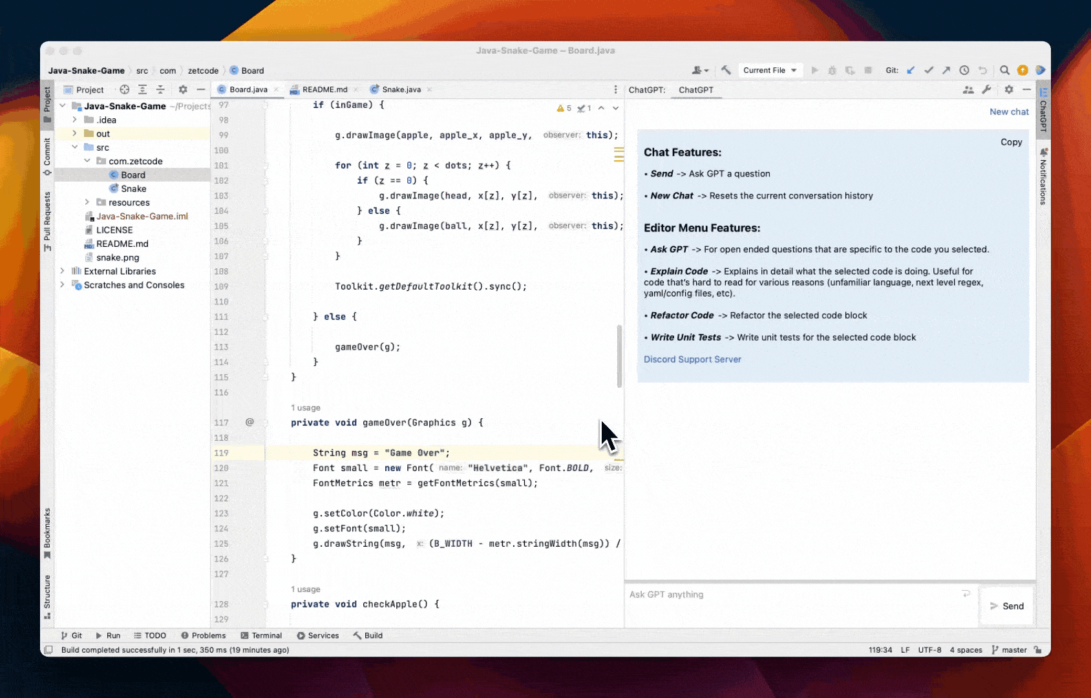This screenshot has height=698, width=1091.
Task: Click select opened file crosshair icon
Action: pos(124,90)
